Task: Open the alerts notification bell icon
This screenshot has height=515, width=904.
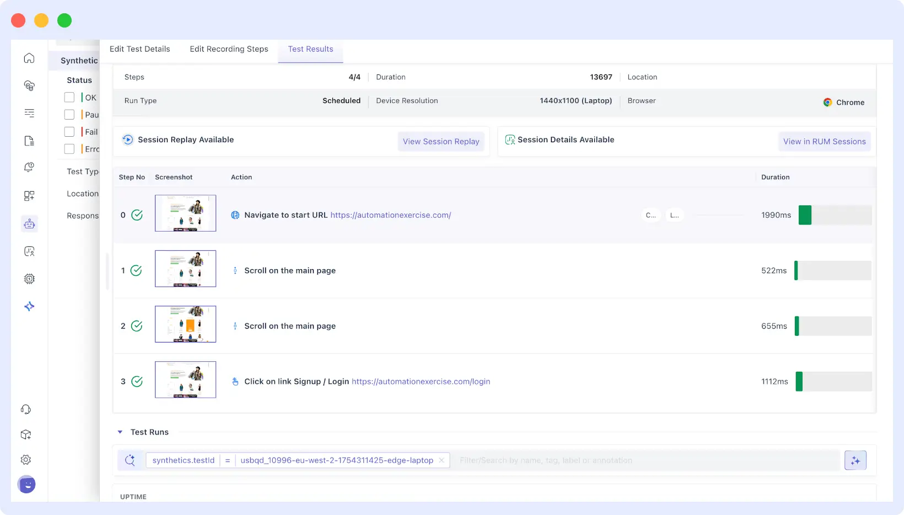Action: point(29,167)
